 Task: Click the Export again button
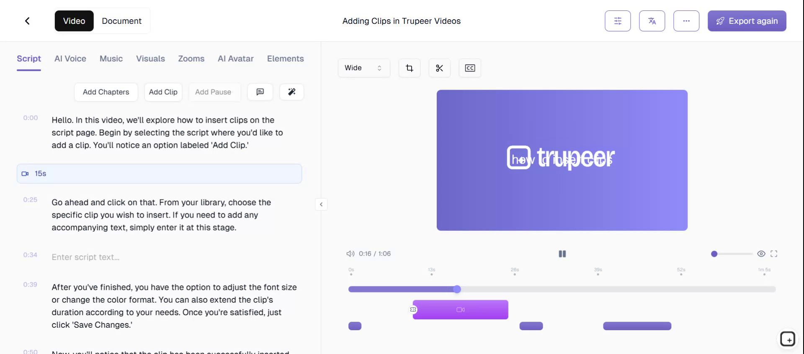pos(747,21)
